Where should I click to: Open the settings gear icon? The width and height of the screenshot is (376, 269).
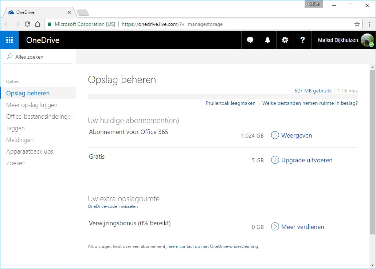285,40
